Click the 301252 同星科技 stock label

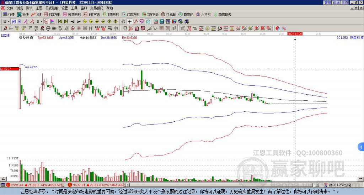pyautogui.click(x=350, y=37)
